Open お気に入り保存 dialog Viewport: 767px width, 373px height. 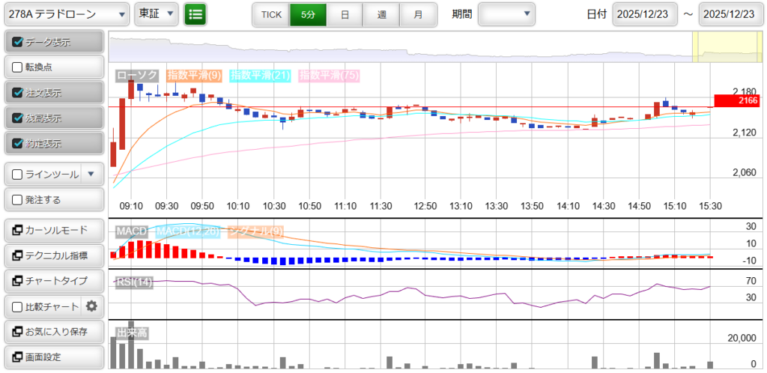click(x=53, y=331)
